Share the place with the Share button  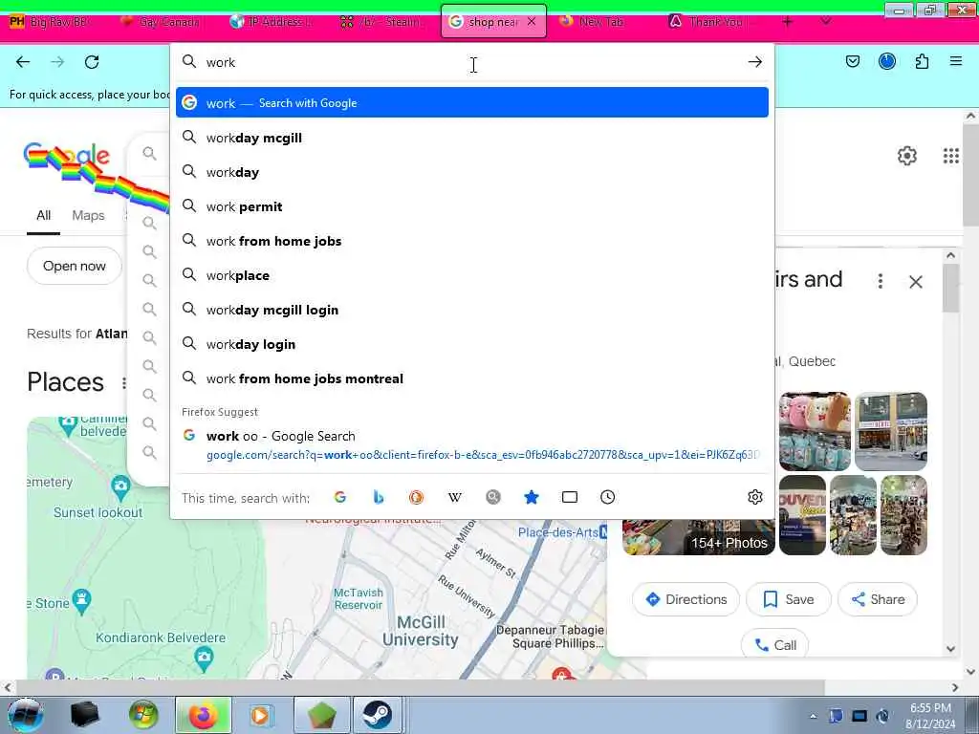click(x=878, y=599)
